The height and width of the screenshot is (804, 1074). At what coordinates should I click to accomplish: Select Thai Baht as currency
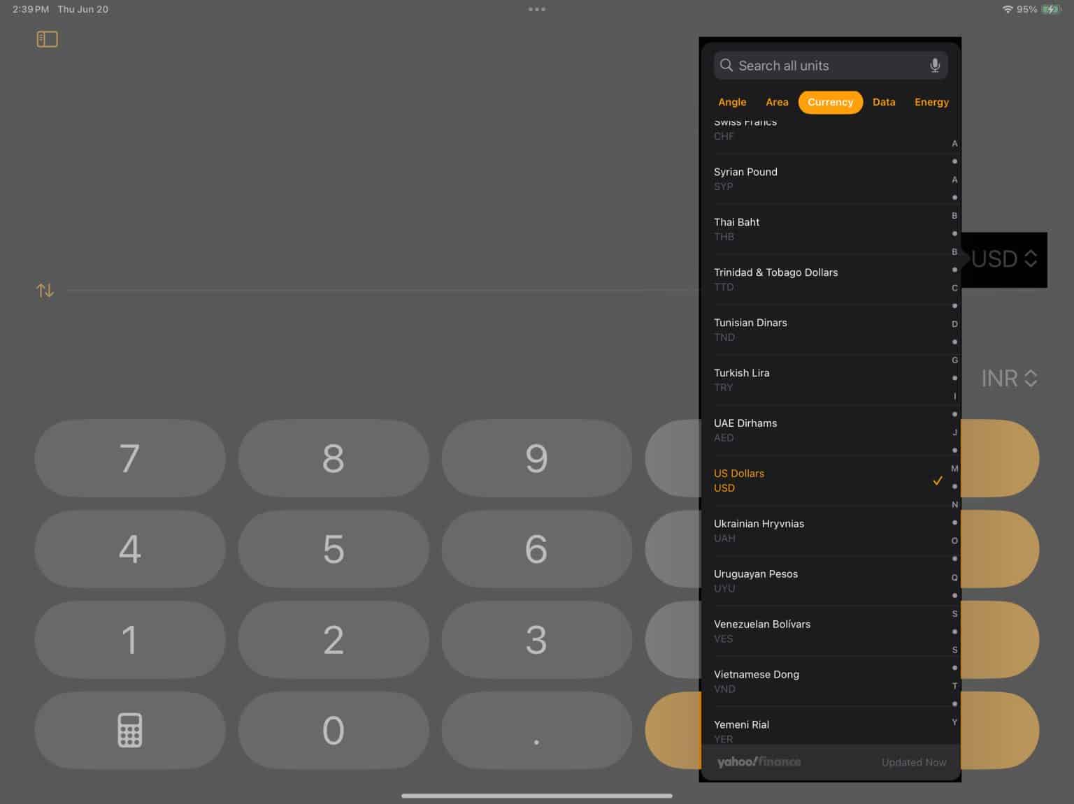[x=804, y=228]
